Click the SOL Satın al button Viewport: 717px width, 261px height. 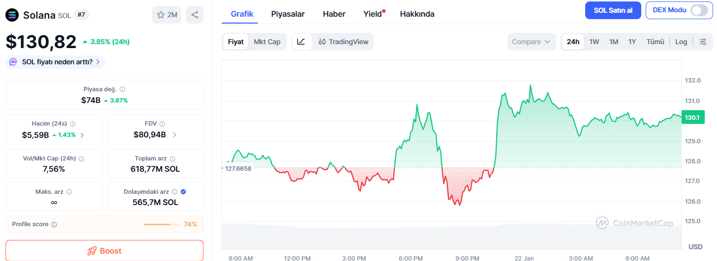pos(613,10)
